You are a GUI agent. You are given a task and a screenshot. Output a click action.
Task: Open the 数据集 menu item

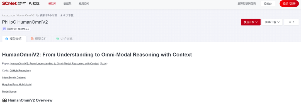[x=67, y=4]
